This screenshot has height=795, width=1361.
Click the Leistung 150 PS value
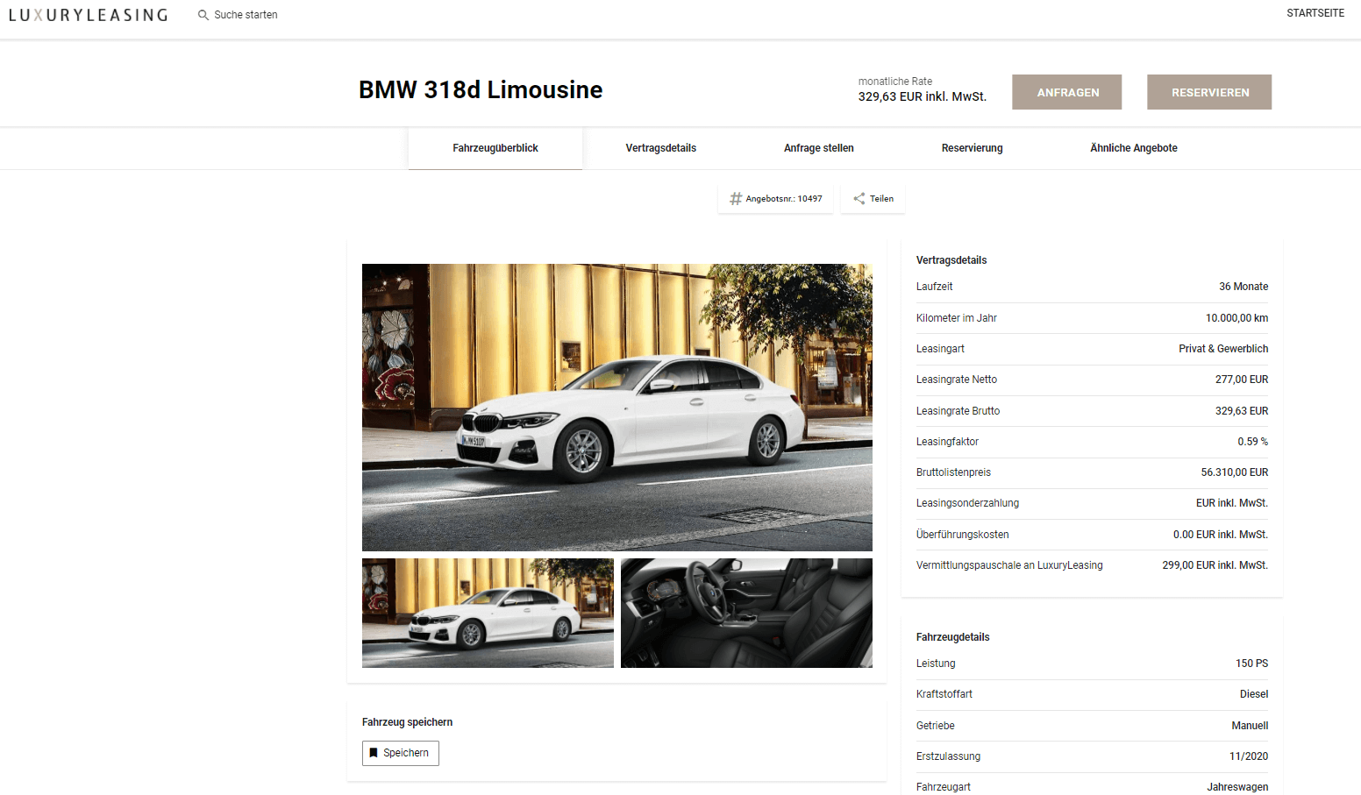click(1252, 664)
